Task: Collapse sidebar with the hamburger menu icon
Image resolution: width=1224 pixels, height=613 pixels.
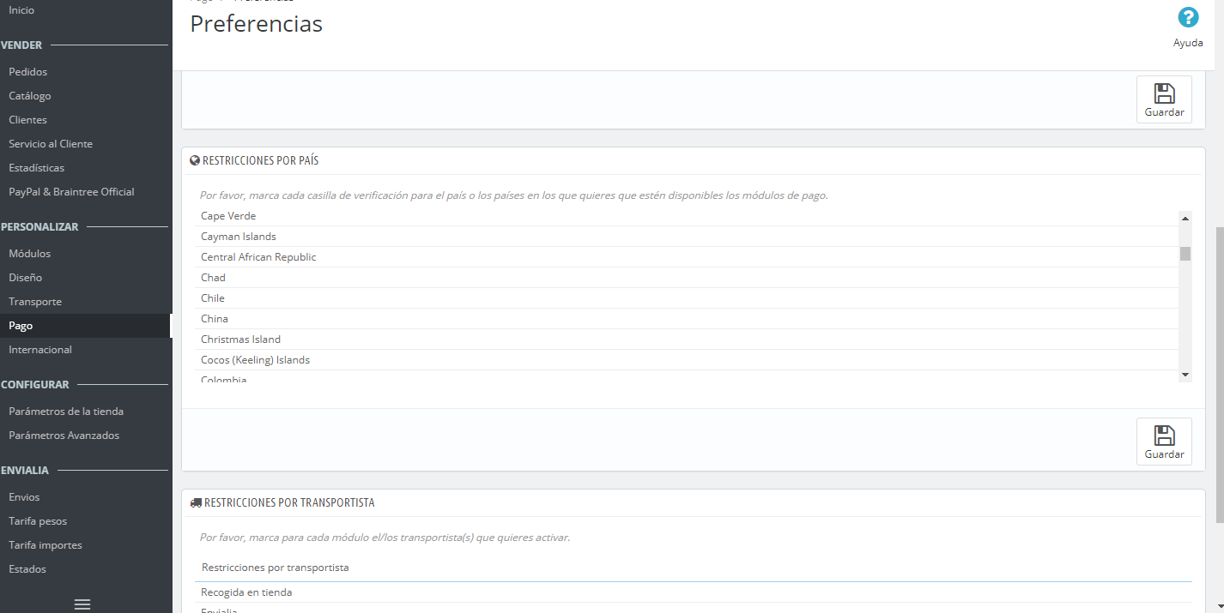Action: 82,604
